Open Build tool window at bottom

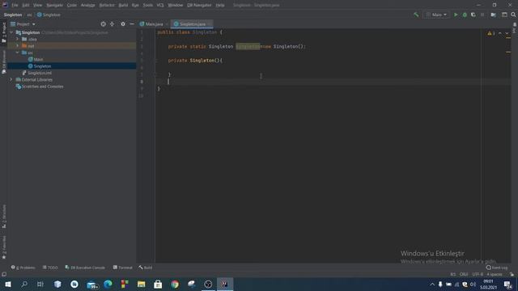tap(146, 268)
